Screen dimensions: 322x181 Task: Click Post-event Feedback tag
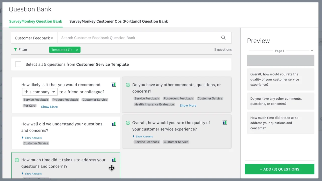[x=178, y=98]
